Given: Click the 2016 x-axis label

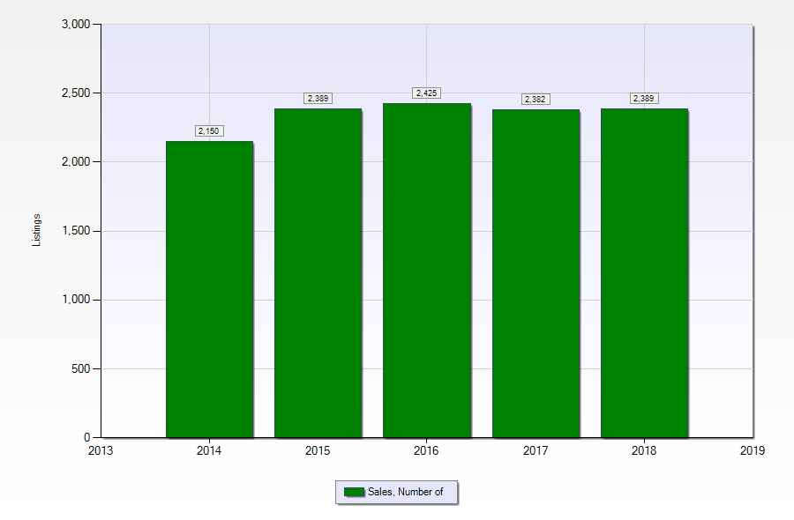Looking at the screenshot, I should click(426, 450).
